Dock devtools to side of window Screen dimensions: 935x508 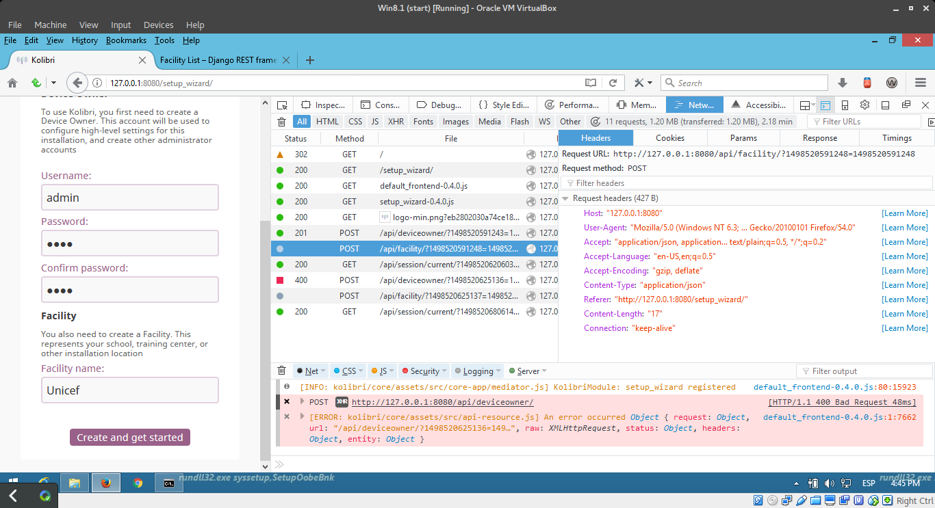tap(885, 105)
